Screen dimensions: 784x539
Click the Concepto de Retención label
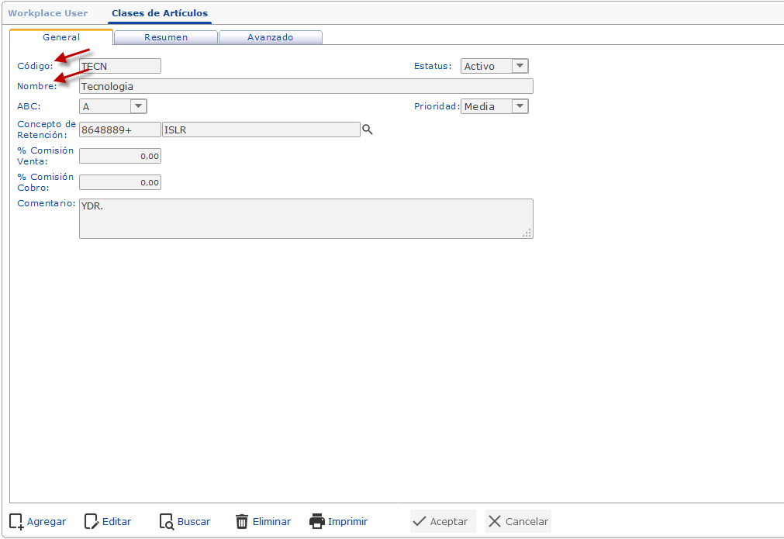(x=47, y=130)
